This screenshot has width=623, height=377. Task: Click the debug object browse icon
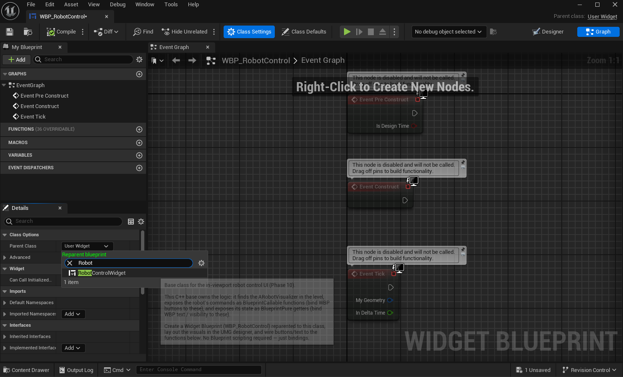click(x=493, y=32)
